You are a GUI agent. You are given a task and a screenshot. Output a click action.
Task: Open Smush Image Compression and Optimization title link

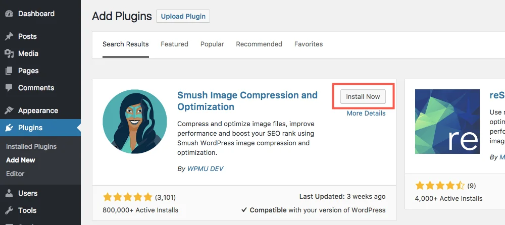coord(247,101)
